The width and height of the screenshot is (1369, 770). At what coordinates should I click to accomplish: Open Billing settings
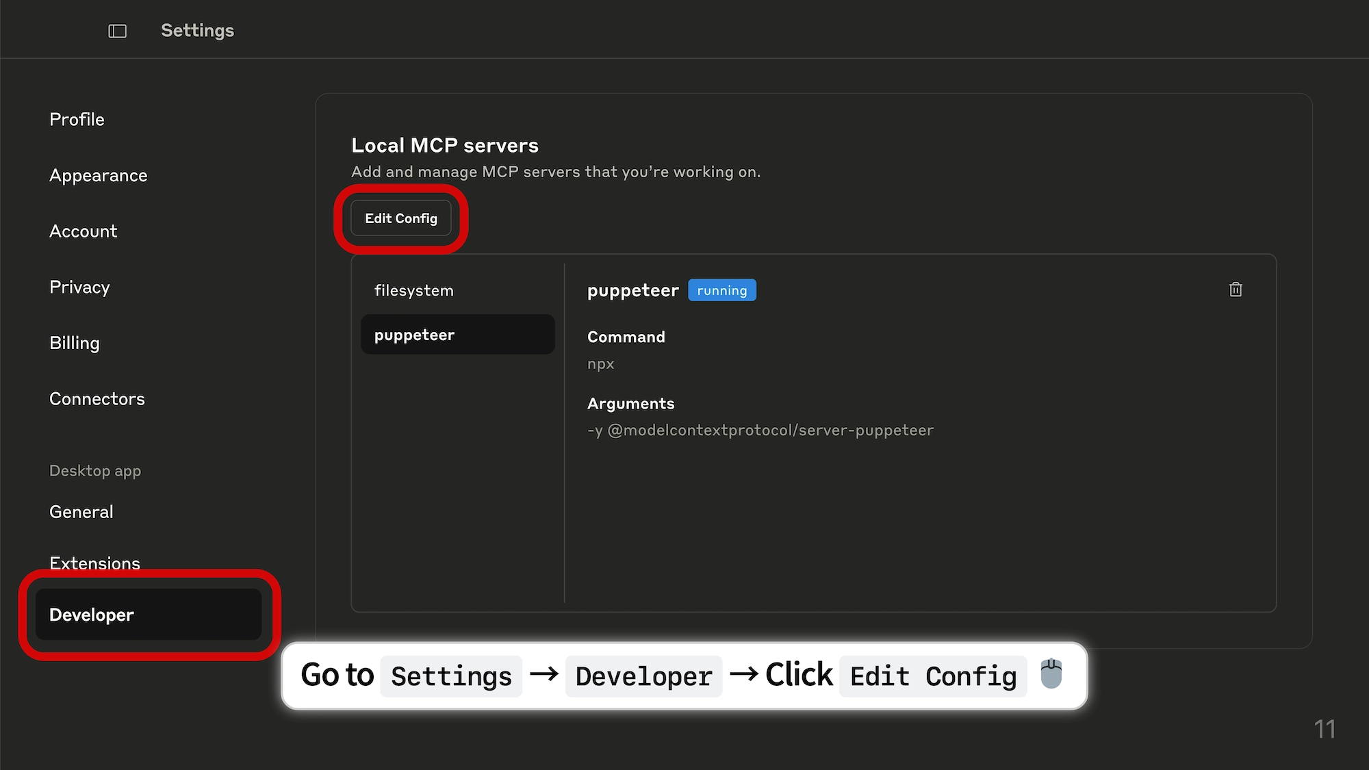point(74,343)
